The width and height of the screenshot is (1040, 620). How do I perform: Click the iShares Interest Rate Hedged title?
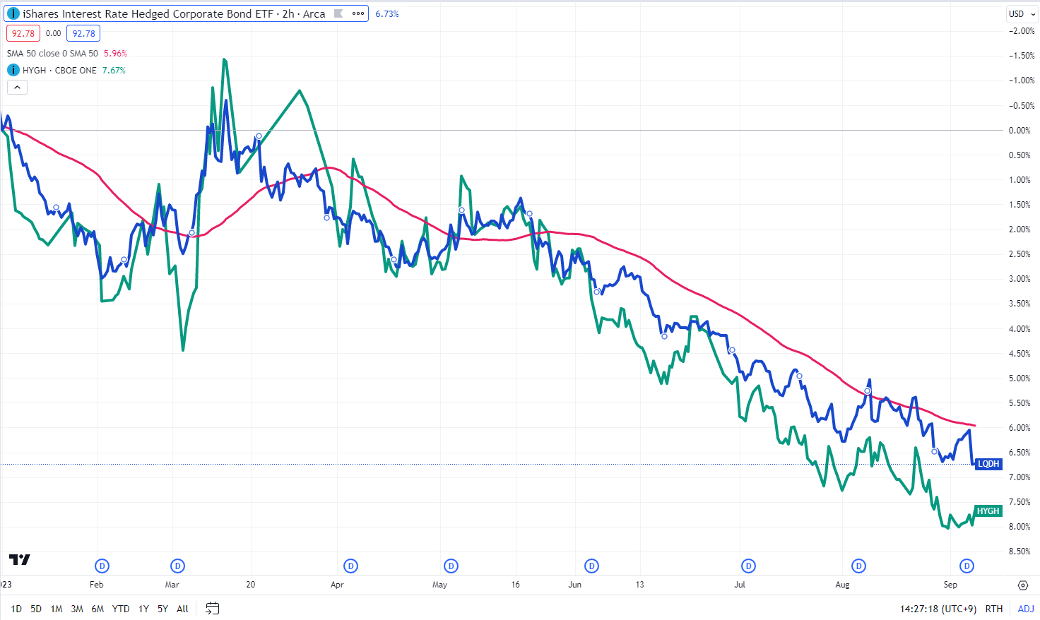(x=147, y=13)
